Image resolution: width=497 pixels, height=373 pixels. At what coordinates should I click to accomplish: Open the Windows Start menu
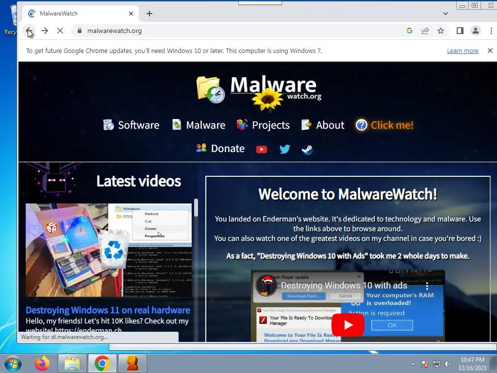point(13,363)
